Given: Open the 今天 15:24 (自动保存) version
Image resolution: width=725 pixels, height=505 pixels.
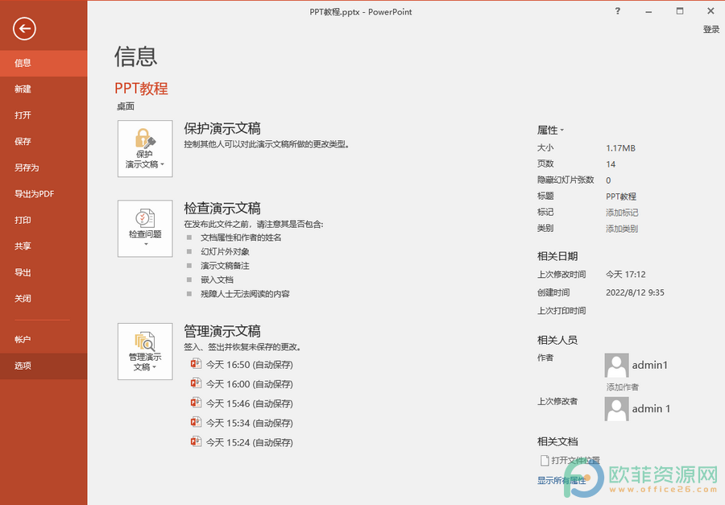Looking at the screenshot, I should 249,442.
